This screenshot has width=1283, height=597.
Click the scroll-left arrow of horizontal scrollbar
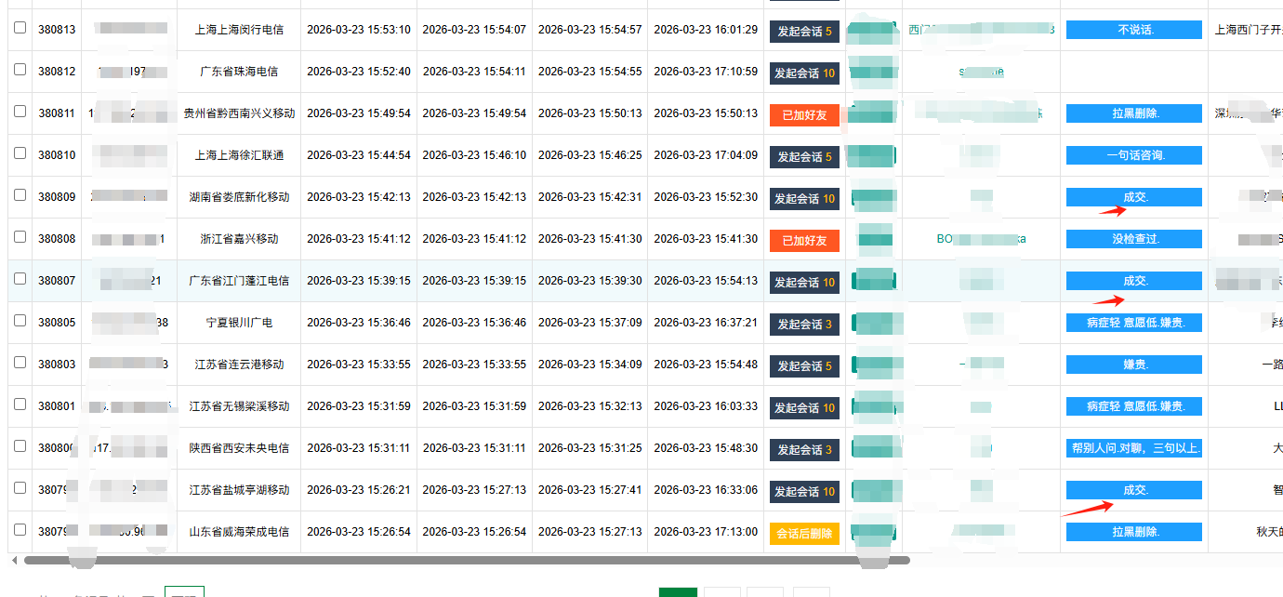tap(14, 560)
